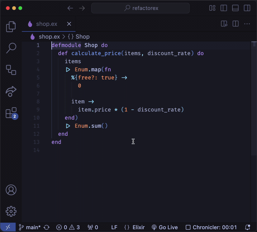Toggle the bottom panel layout button
The width and height of the screenshot is (257, 232).
pos(235,8)
